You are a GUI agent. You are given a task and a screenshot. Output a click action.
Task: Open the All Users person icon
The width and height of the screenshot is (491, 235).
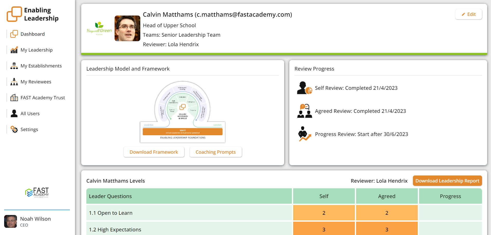pos(14,114)
